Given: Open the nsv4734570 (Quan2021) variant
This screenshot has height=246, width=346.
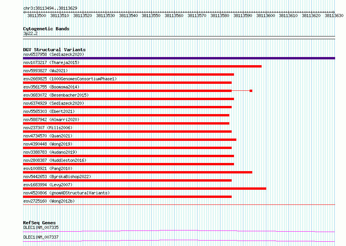Looking at the screenshot, I should click(48, 136).
